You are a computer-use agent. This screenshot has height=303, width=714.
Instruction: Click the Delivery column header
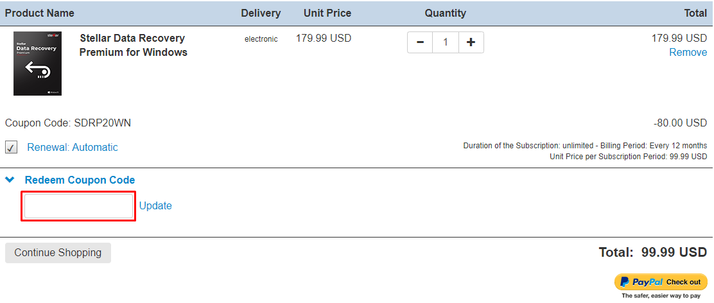tap(261, 13)
